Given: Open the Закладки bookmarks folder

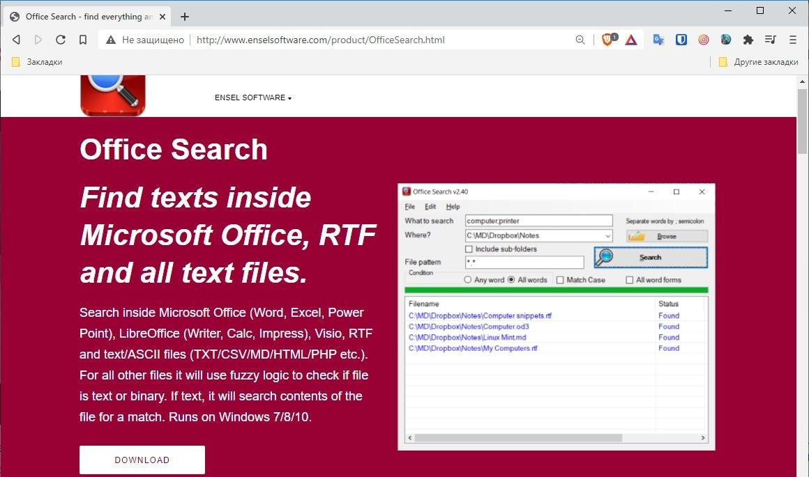Looking at the screenshot, I should [x=37, y=62].
